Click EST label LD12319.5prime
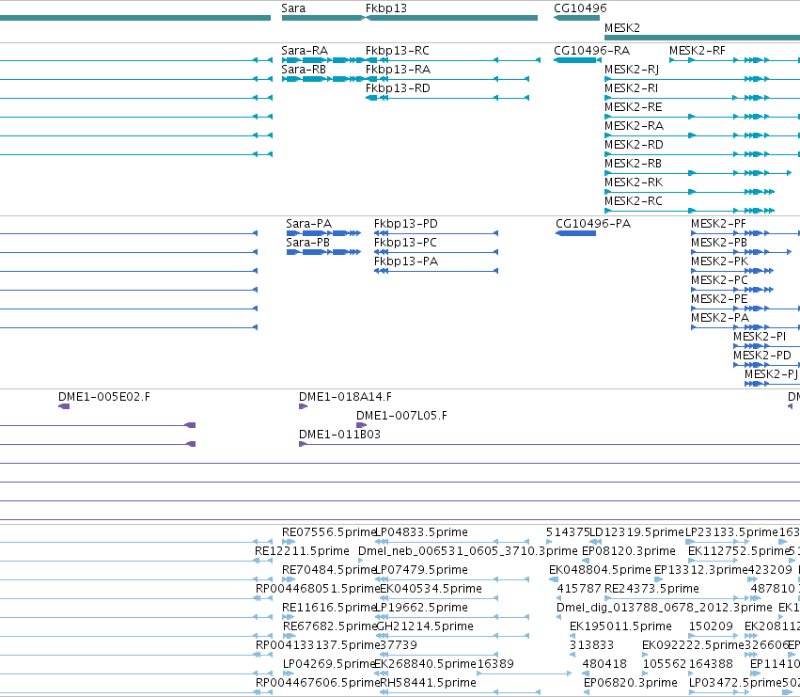The image size is (800, 697). pyautogui.click(x=636, y=532)
